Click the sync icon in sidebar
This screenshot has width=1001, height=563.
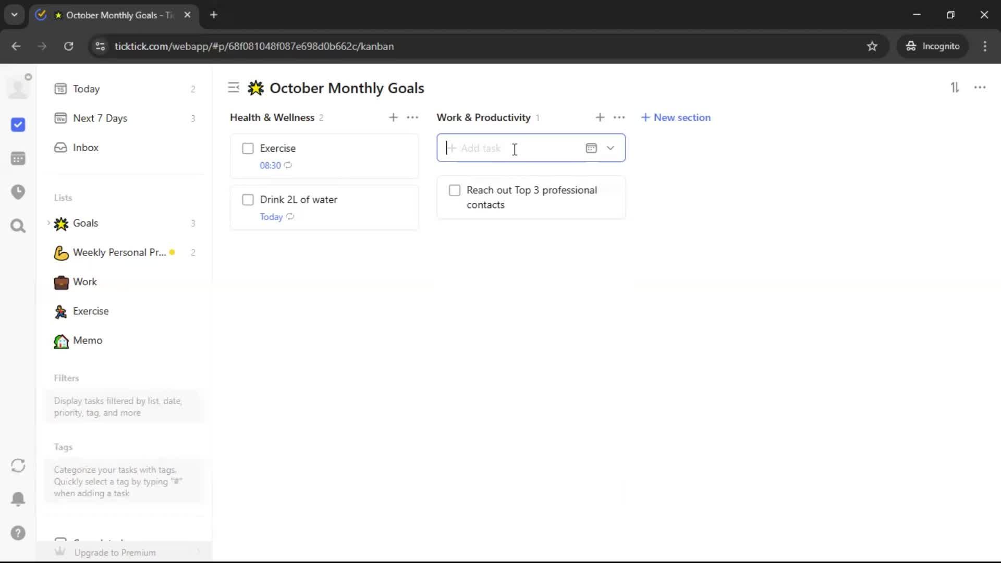click(x=18, y=466)
